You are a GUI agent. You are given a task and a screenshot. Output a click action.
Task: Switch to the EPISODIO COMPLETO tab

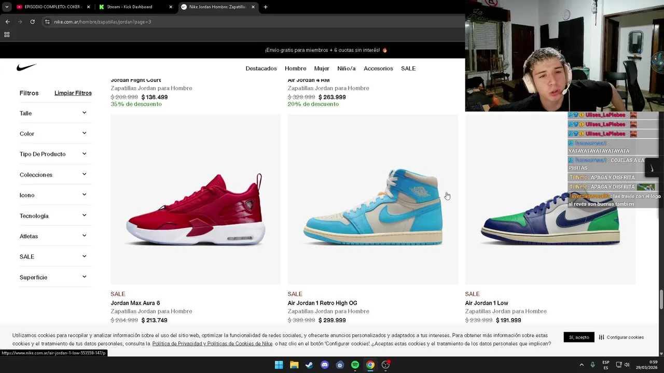tap(52, 7)
